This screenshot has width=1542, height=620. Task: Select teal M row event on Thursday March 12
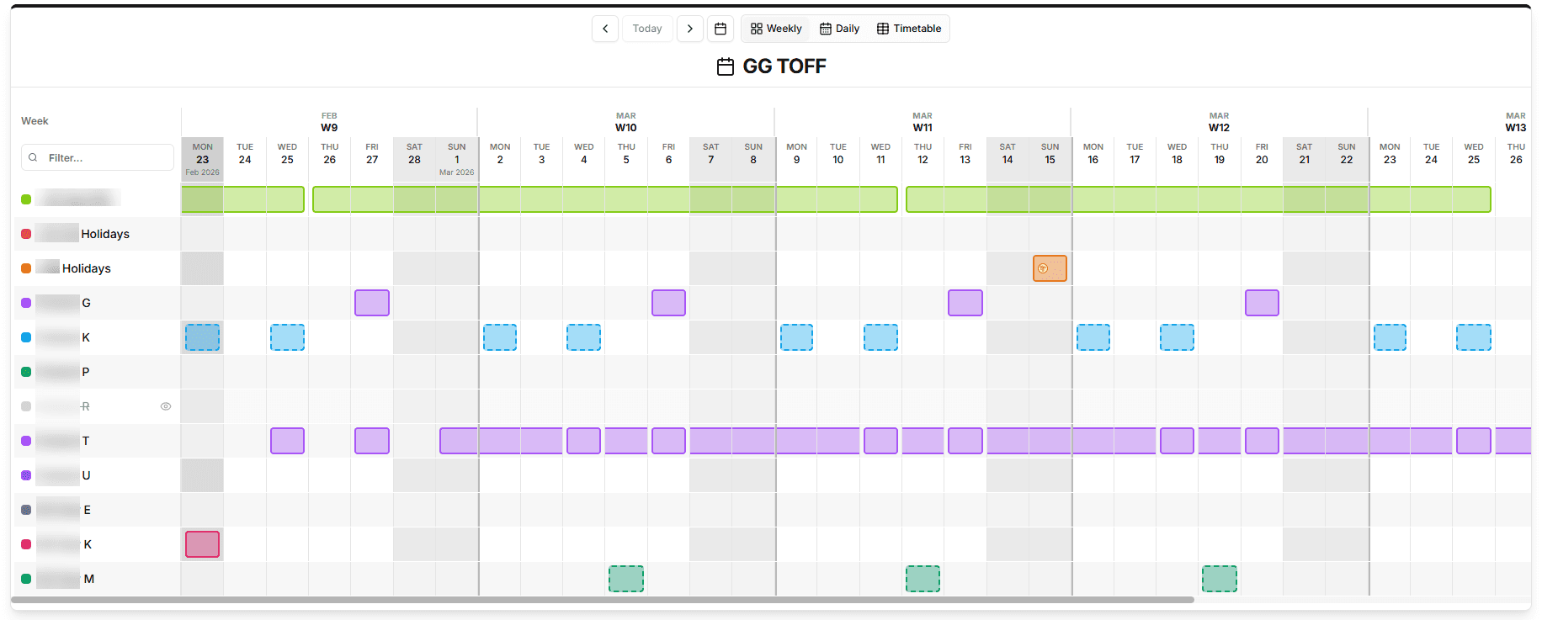coord(923,579)
